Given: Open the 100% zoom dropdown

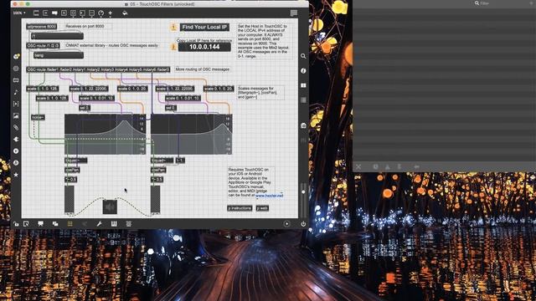Looking at the screenshot, I should coord(19,13).
